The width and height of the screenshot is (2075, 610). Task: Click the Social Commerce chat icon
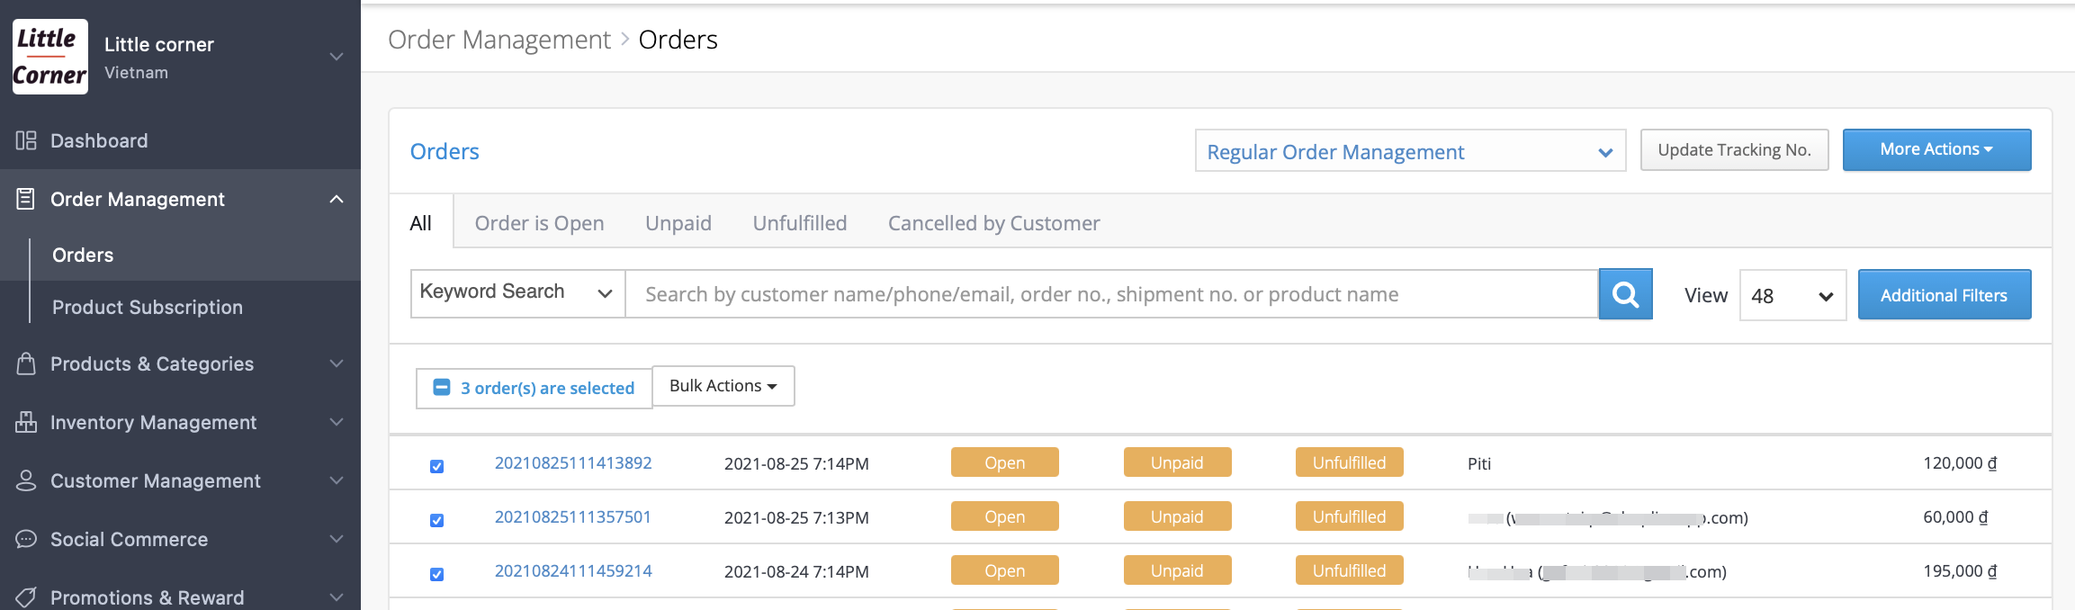pyautogui.click(x=26, y=539)
